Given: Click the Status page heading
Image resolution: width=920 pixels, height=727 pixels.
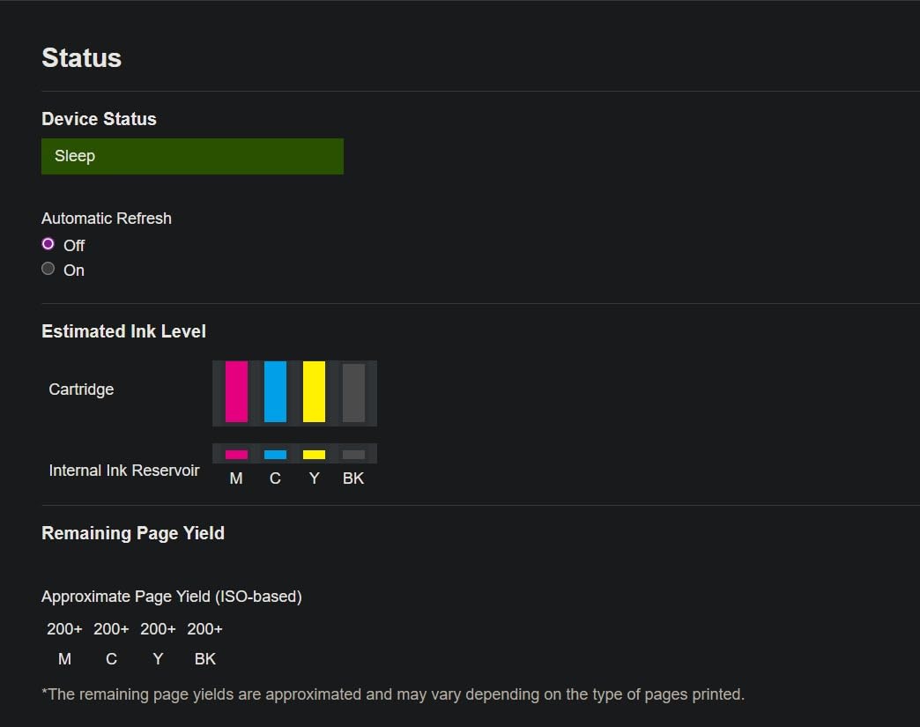Looking at the screenshot, I should pyautogui.click(x=81, y=58).
